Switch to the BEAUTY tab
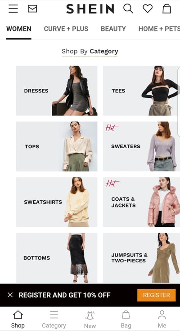The height and width of the screenshot is (331, 180). (113, 29)
